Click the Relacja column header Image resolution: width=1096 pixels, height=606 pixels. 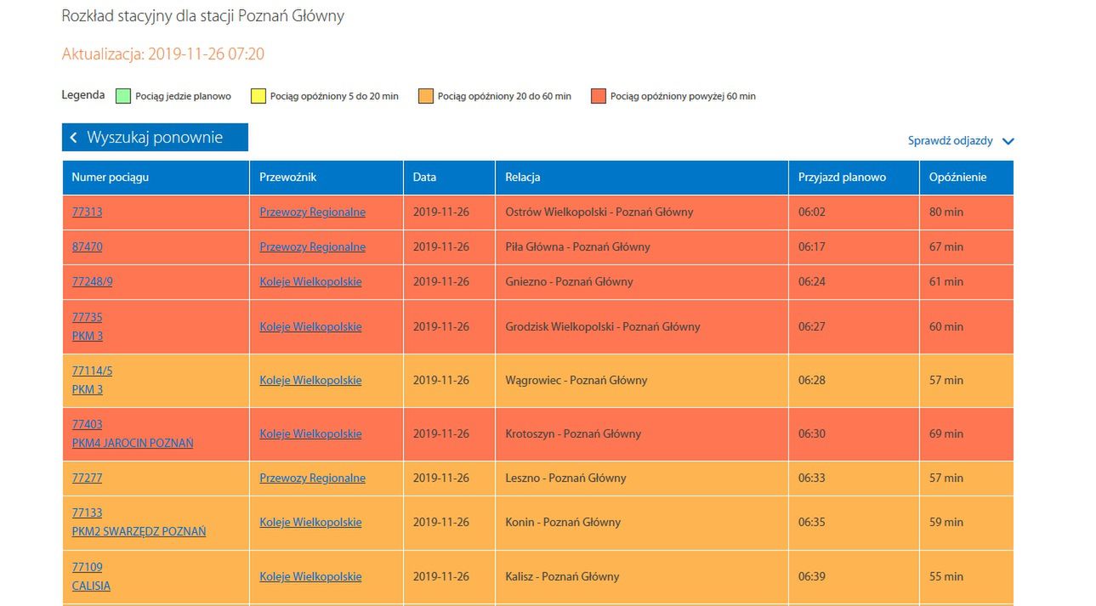click(x=642, y=178)
